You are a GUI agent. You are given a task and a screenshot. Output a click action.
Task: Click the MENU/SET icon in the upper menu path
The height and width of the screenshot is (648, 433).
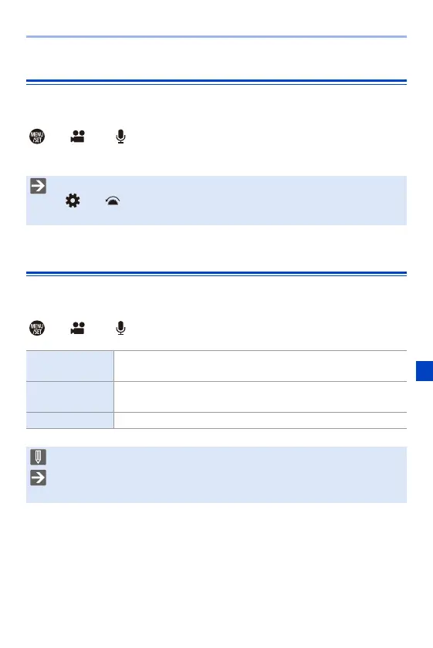coord(37,137)
